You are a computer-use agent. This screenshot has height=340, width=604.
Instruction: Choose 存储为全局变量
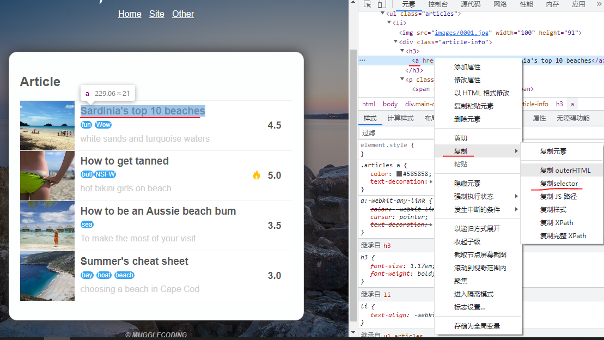[x=478, y=326]
